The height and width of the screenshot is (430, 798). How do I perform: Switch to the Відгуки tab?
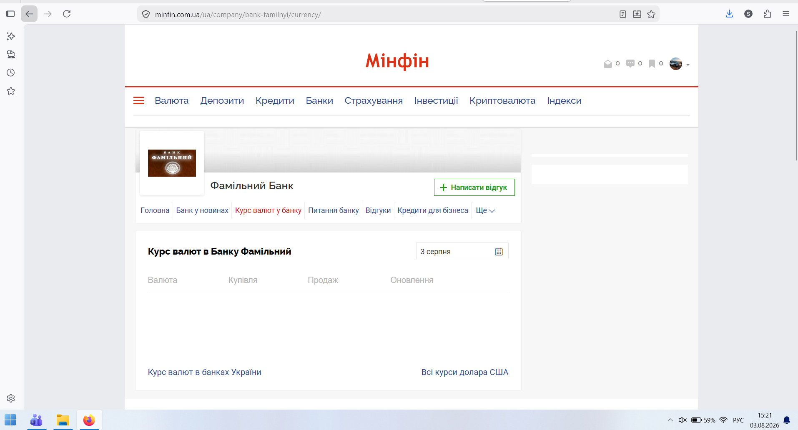tap(378, 210)
